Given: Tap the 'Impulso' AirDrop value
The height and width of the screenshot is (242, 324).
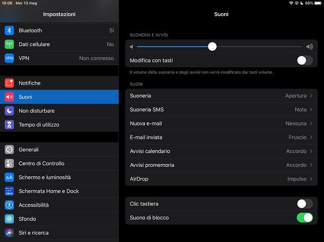Looking at the screenshot, I should [x=297, y=179].
